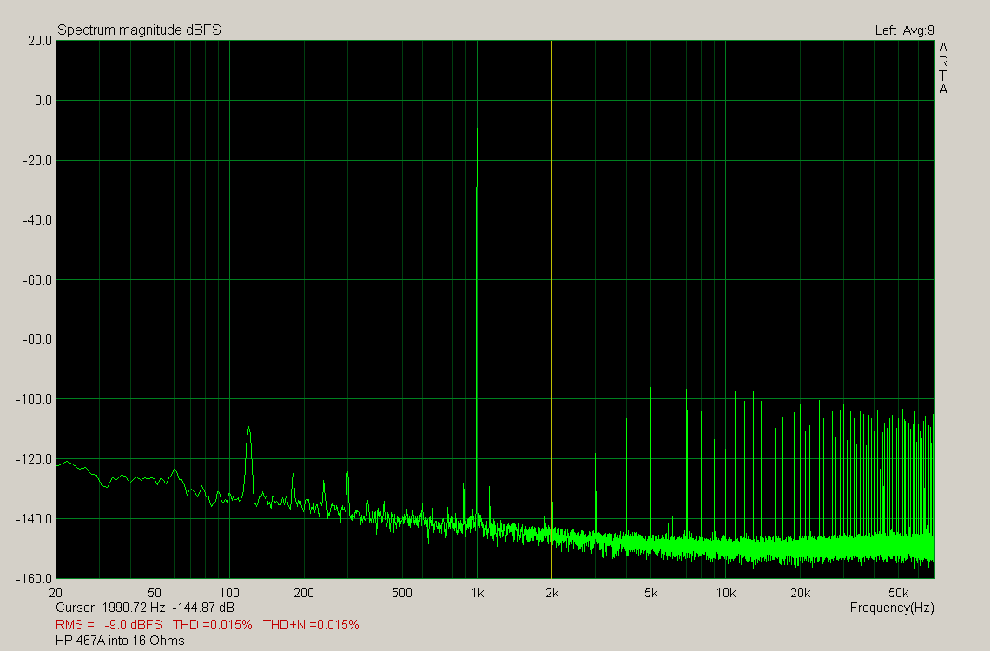Click the '-160.0' level axis label
The height and width of the screenshot is (651, 990).
pyautogui.click(x=34, y=578)
